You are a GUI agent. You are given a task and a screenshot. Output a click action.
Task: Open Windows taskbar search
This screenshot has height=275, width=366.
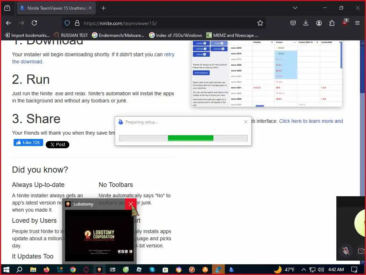tap(19, 270)
